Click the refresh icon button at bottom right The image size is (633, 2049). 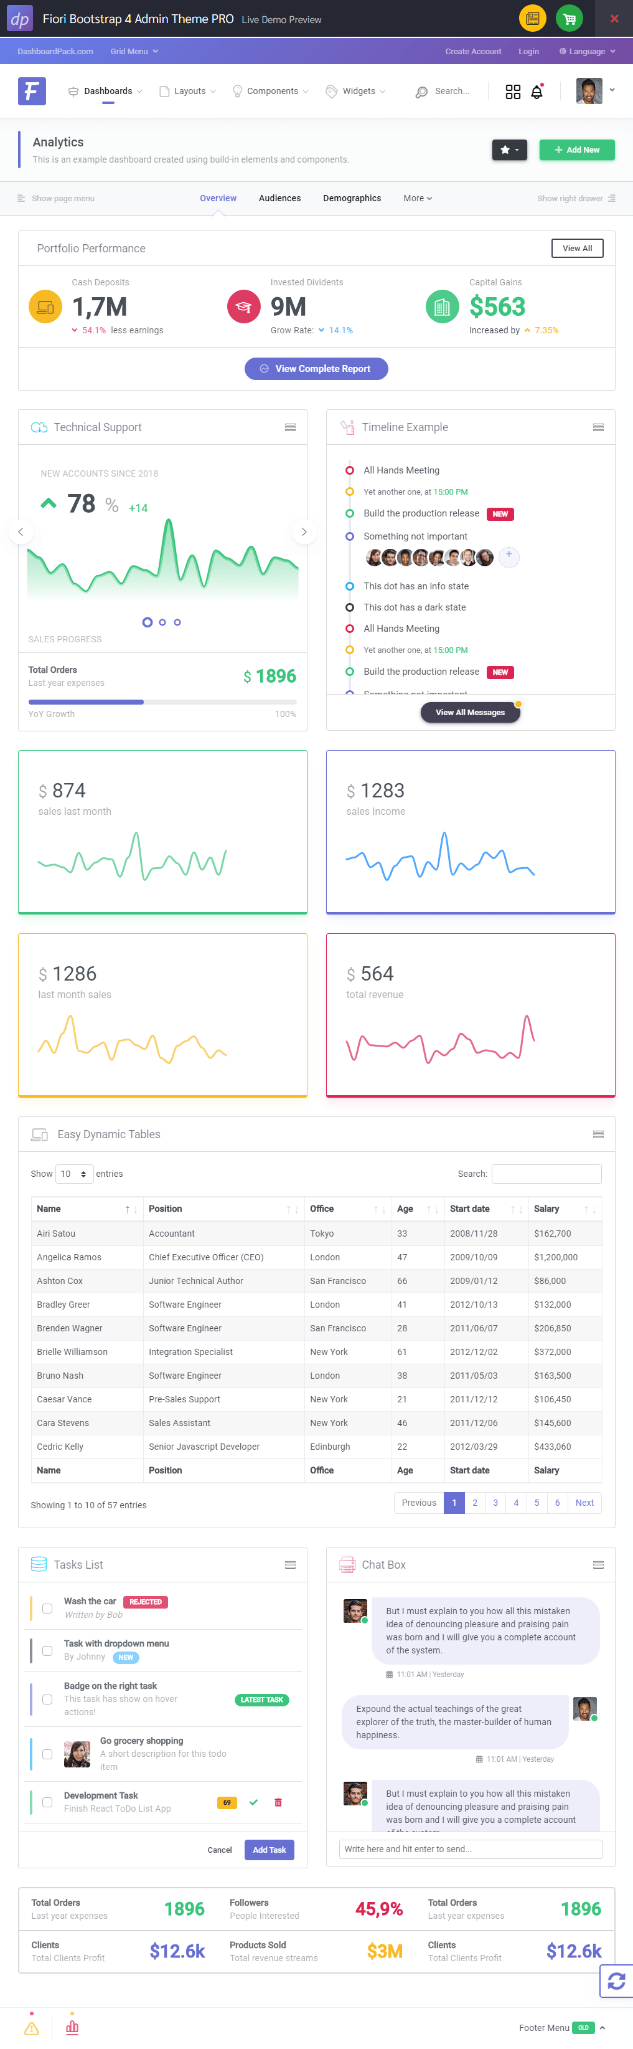point(616,1980)
